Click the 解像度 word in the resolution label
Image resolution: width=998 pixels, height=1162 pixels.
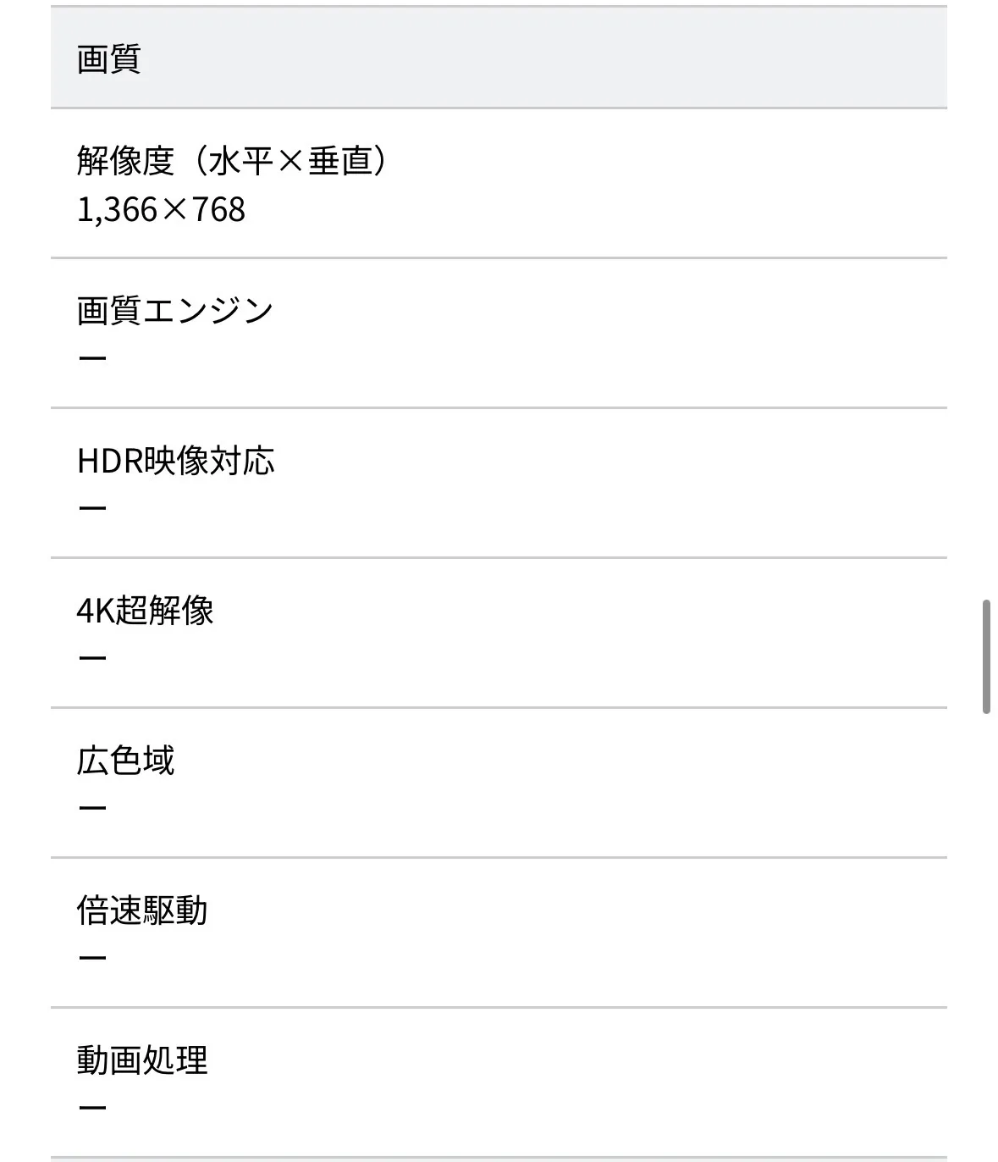(x=125, y=161)
